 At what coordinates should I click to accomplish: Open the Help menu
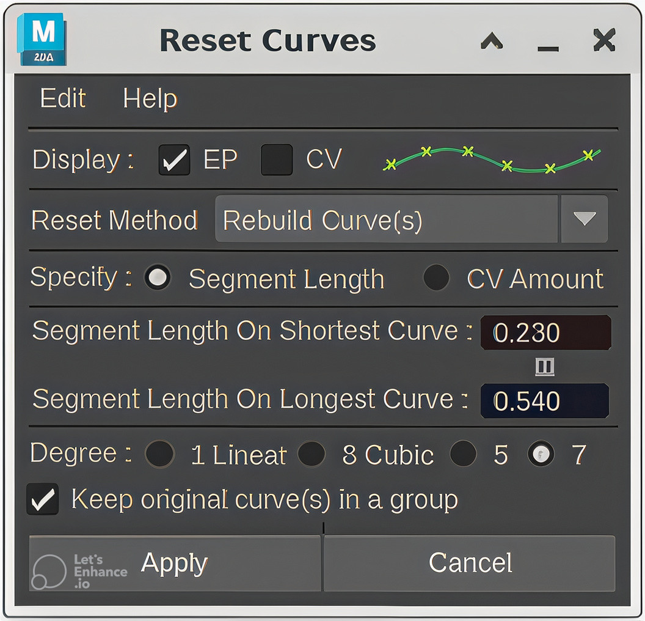point(150,98)
